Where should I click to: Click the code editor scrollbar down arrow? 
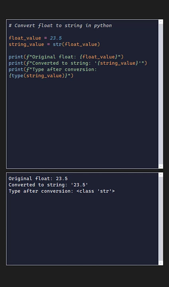[161, 166]
